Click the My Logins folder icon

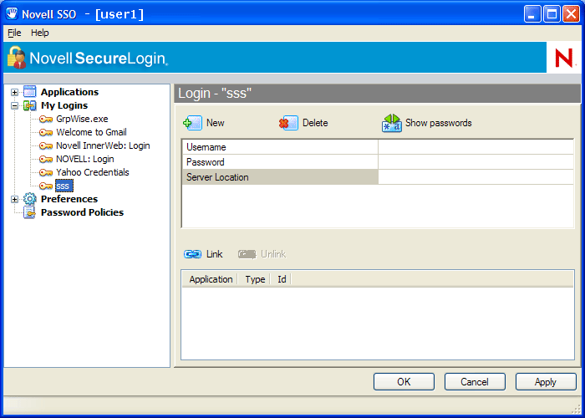[30, 105]
